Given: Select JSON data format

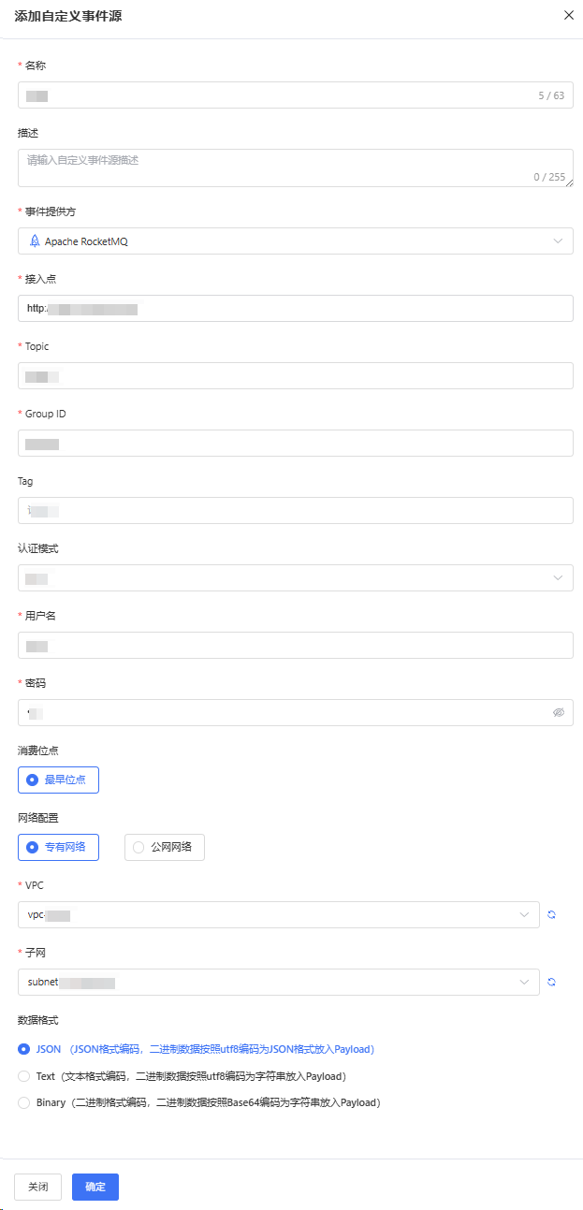Looking at the screenshot, I should 24,1049.
